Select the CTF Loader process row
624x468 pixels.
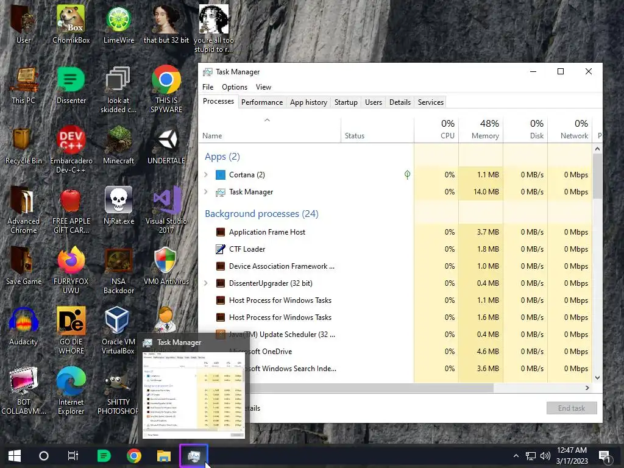point(395,249)
